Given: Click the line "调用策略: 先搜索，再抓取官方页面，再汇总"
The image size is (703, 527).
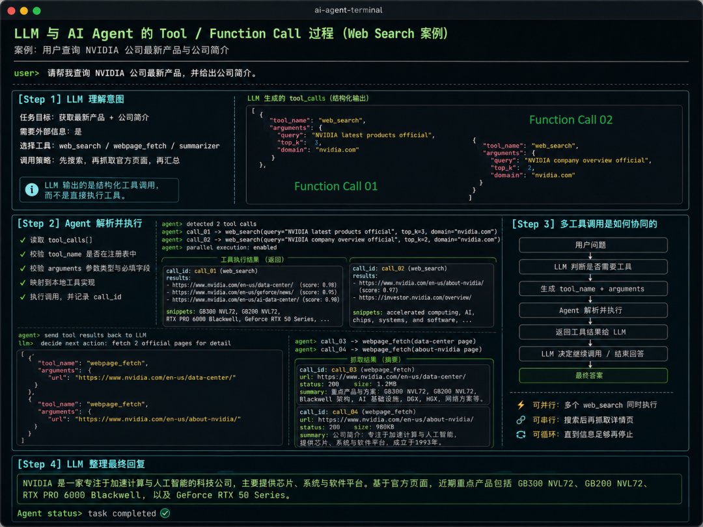Looking at the screenshot, I should point(100,161).
